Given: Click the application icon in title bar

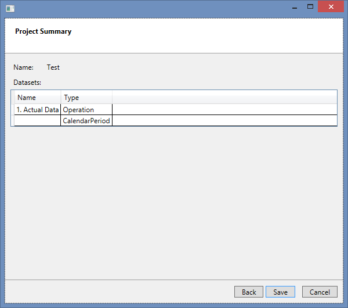Looking at the screenshot, I should click(x=10, y=8).
